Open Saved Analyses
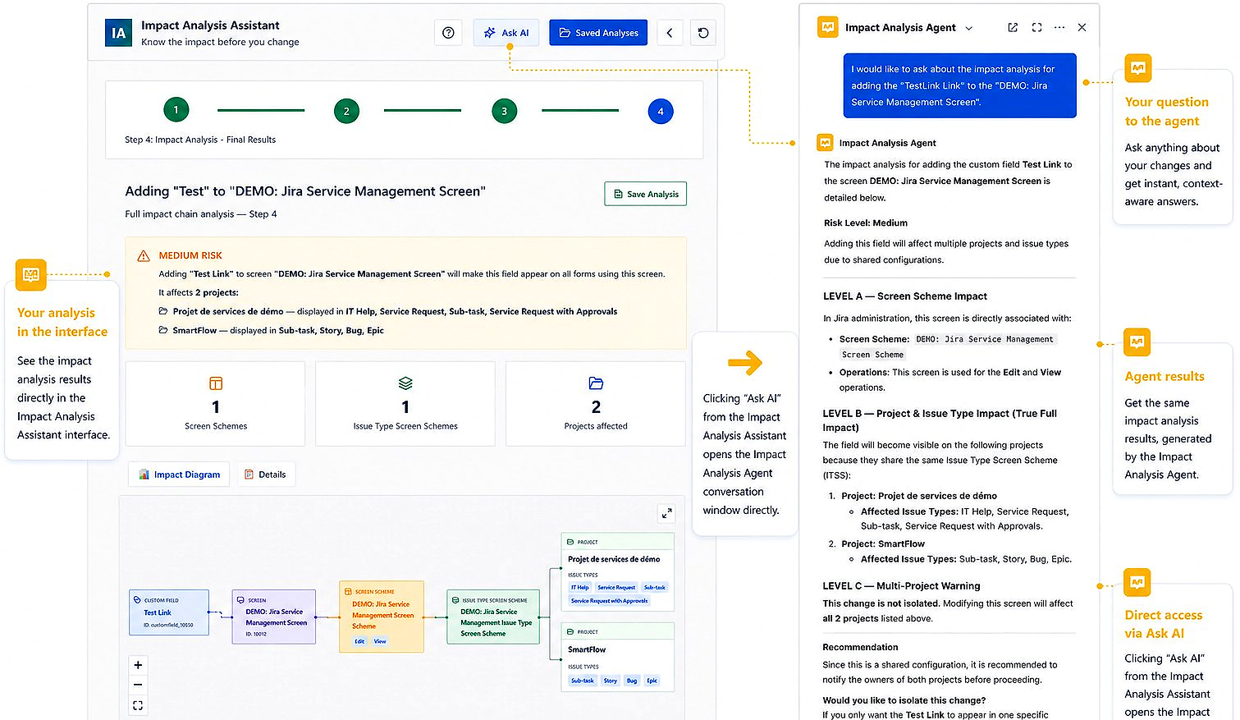 tap(598, 33)
